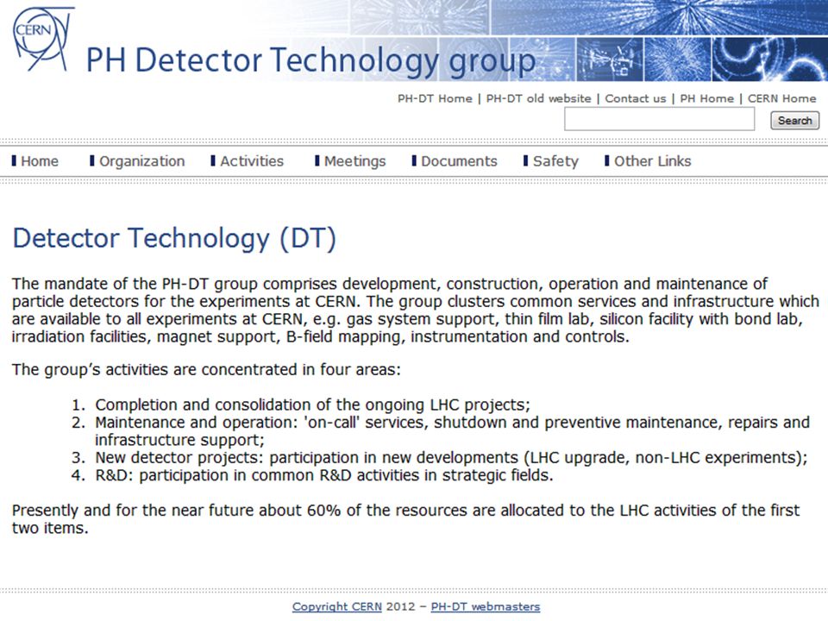Open the PH-DT Home link
Image resolution: width=828 pixels, height=621 pixels.
pyautogui.click(x=435, y=98)
